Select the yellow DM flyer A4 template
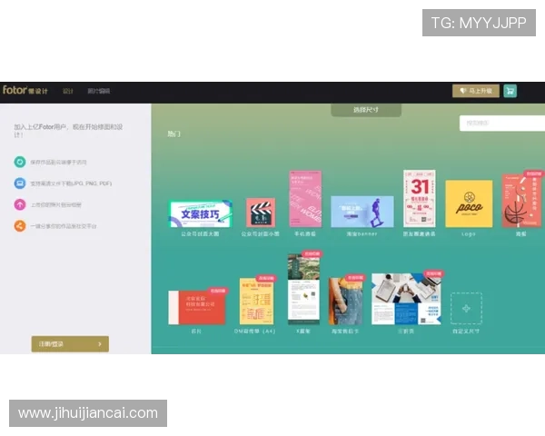 256,301
